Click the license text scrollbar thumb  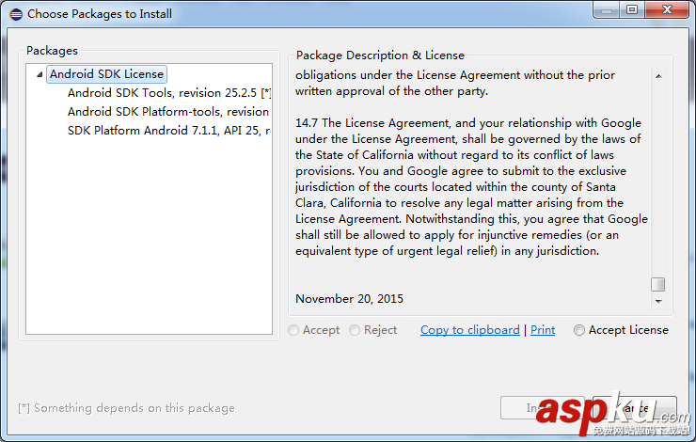658,284
